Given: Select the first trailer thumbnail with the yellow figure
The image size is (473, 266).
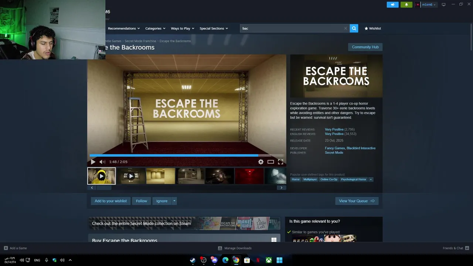Looking at the screenshot, I should (101, 176).
